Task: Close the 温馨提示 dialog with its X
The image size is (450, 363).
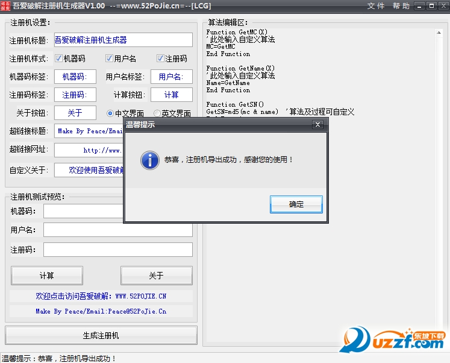Action: point(317,124)
